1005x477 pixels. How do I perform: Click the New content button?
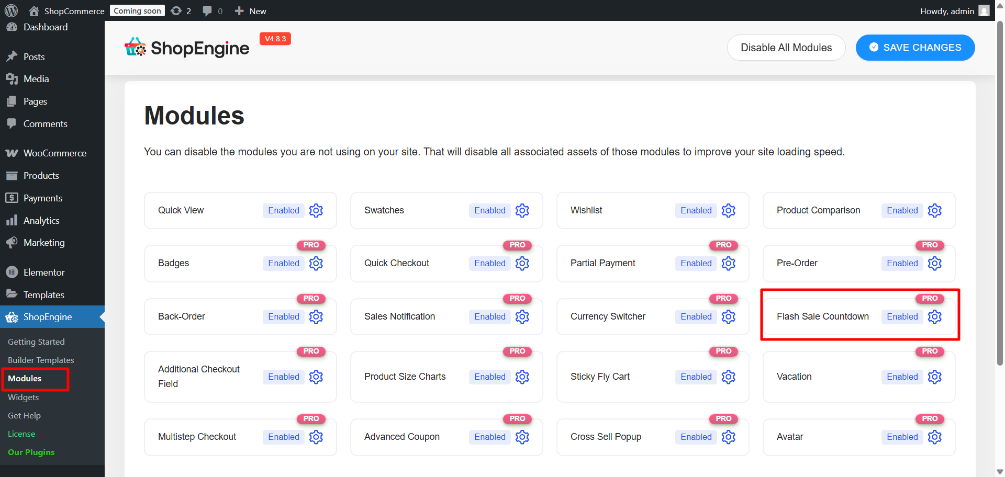(x=250, y=10)
